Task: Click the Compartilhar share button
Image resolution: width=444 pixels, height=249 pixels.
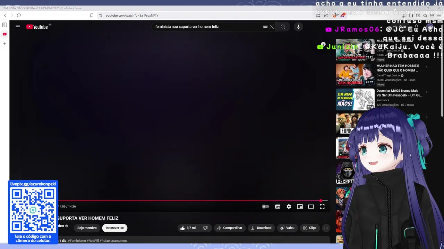Action: click(229, 228)
